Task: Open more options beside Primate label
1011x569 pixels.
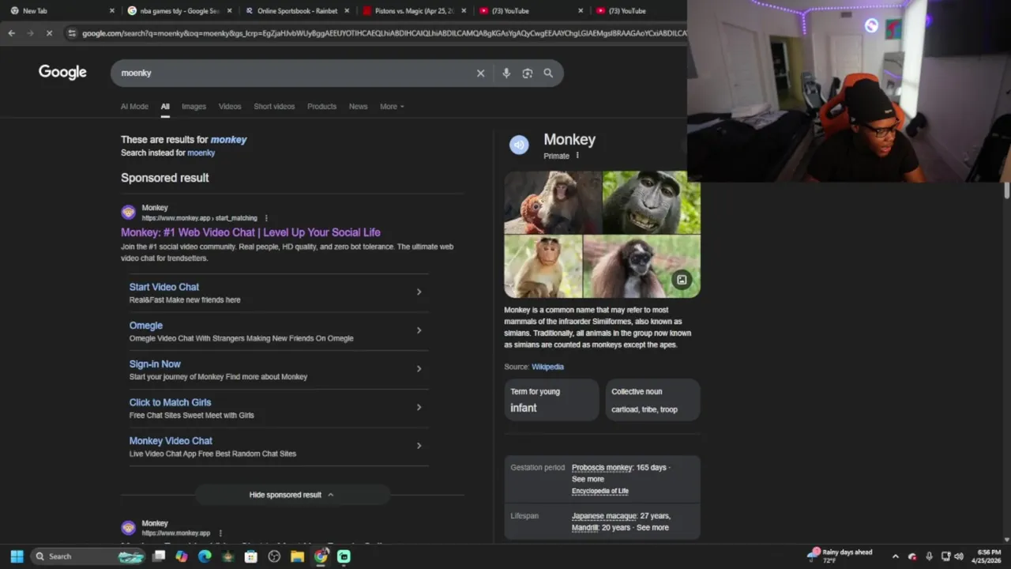Action: tap(577, 156)
